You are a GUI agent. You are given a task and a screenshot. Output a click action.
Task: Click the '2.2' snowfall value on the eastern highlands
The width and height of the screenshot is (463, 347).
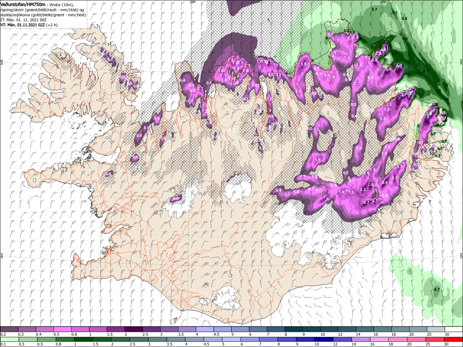[363, 189]
